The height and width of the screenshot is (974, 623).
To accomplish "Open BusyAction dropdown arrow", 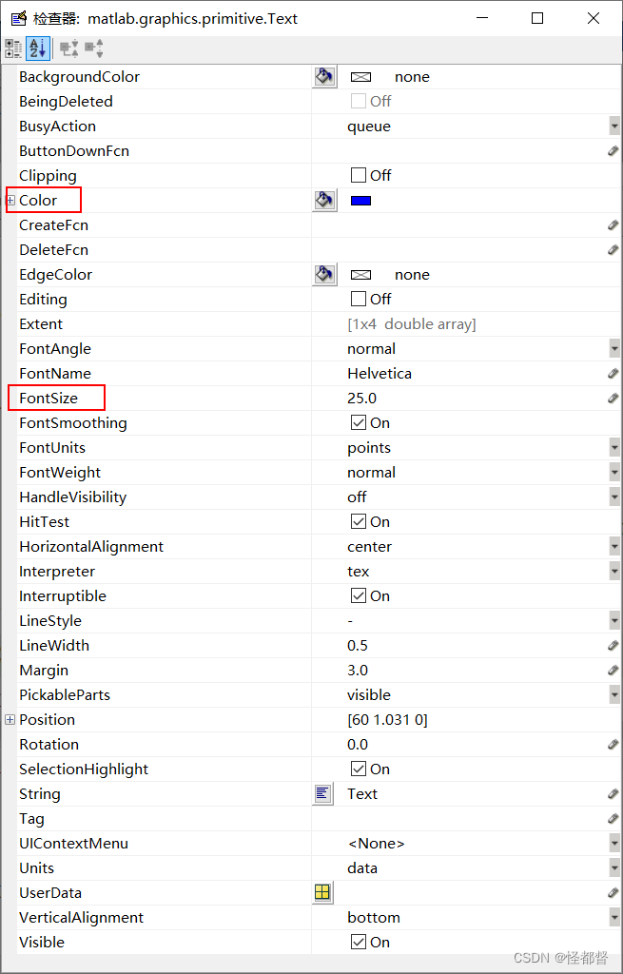I will [614, 127].
